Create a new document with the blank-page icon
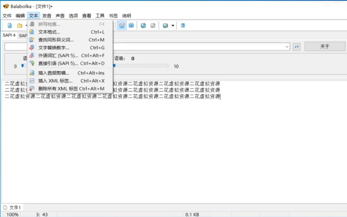 [x=10, y=25]
